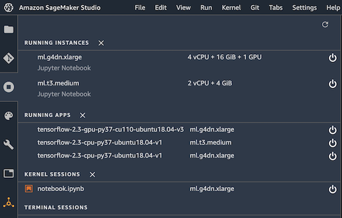Shut down all Kernel Sessions
The height and width of the screenshot is (218, 342).
click(x=92, y=174)
